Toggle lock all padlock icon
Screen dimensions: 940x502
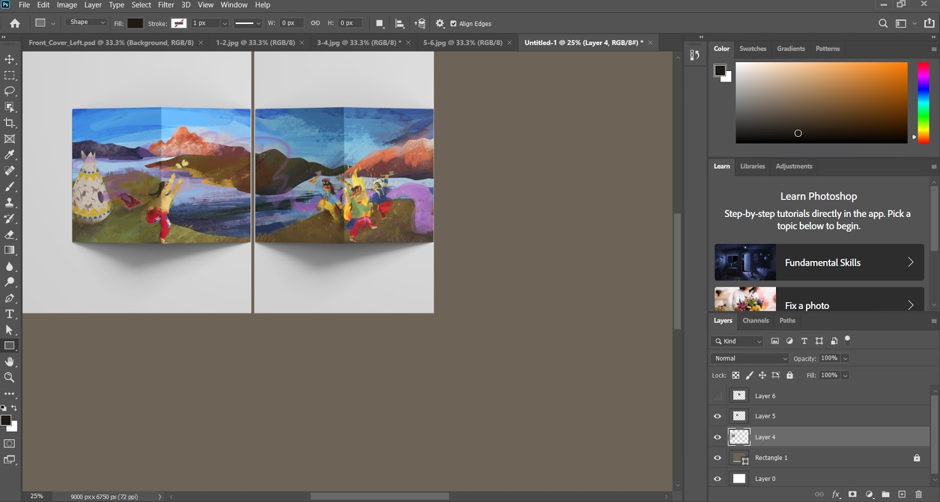pos(790,375)
